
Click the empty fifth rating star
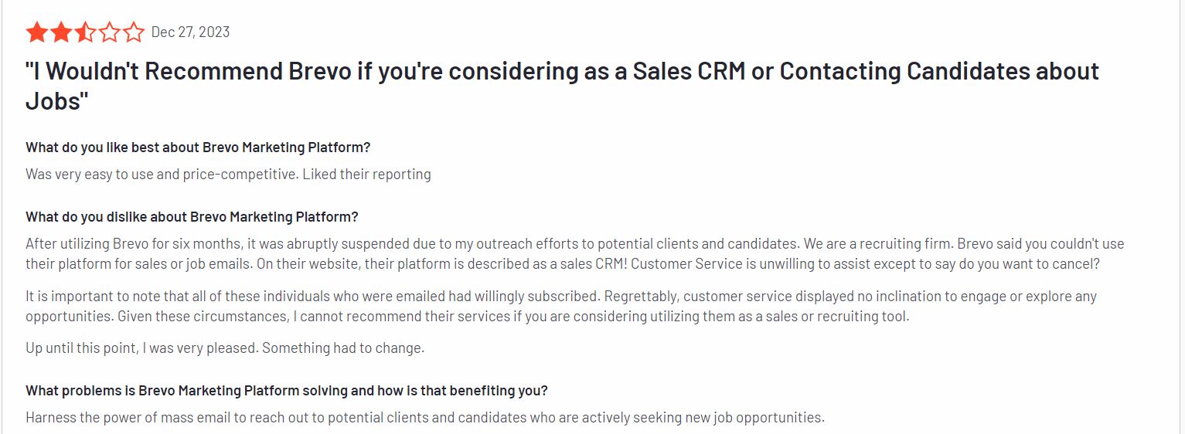(x=134, y=32)
